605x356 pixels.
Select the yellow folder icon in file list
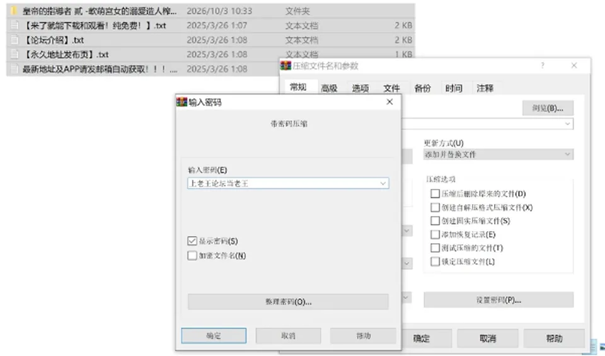coord(14,11)
